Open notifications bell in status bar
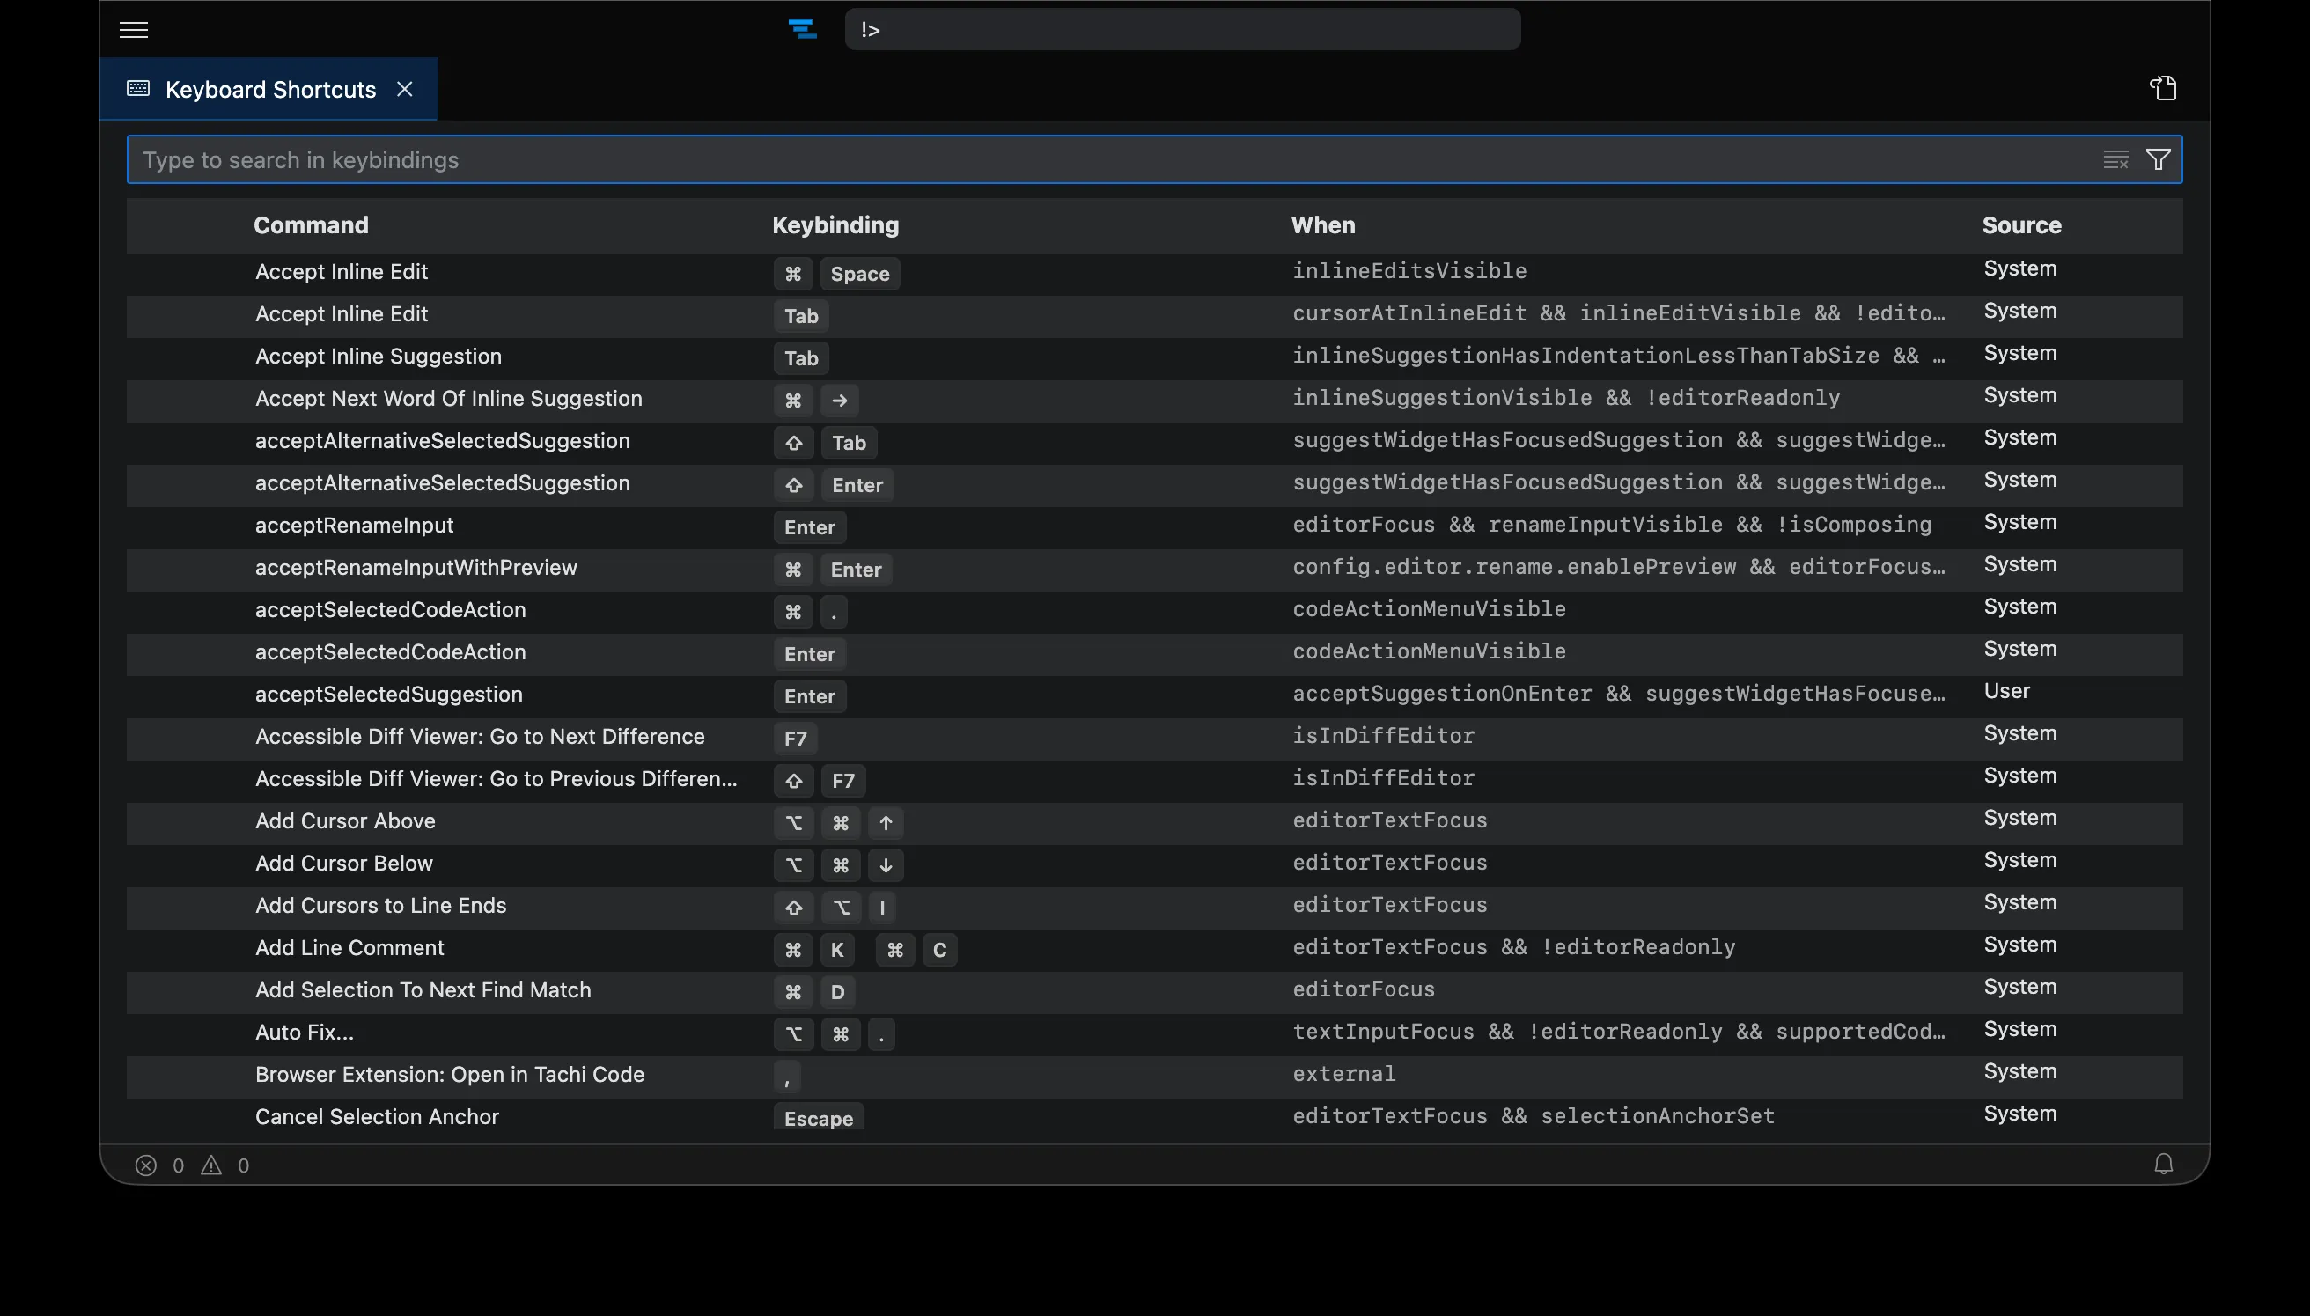The width and height of the screenshot is (2310, 1316). [2163, 1164]
